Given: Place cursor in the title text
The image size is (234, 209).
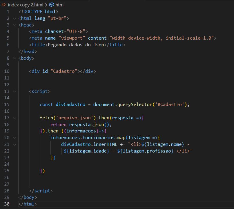Looking at the screenshot, I should click(x=76, y=45).
